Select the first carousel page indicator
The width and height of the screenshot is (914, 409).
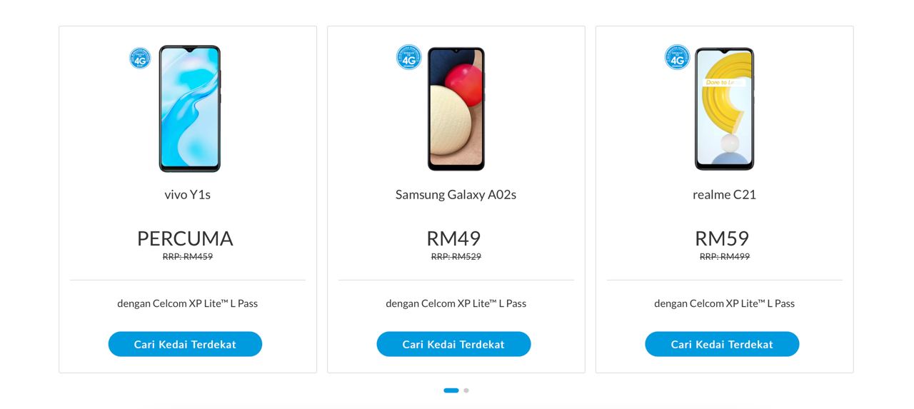pyautogui.click(x=451, y=390)
